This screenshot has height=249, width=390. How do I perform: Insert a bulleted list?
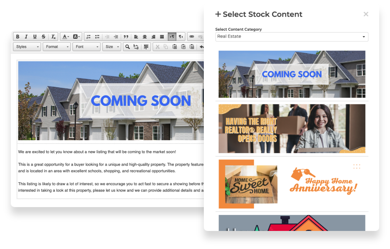pos(97,37)
